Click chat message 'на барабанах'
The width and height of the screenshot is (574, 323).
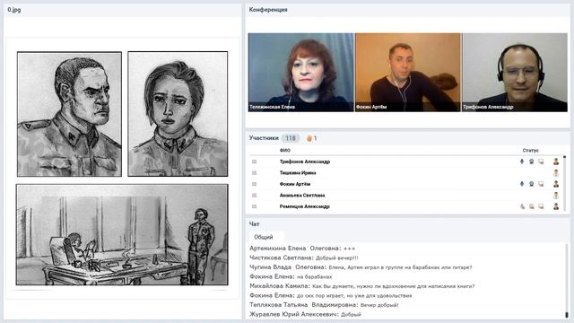315,277
